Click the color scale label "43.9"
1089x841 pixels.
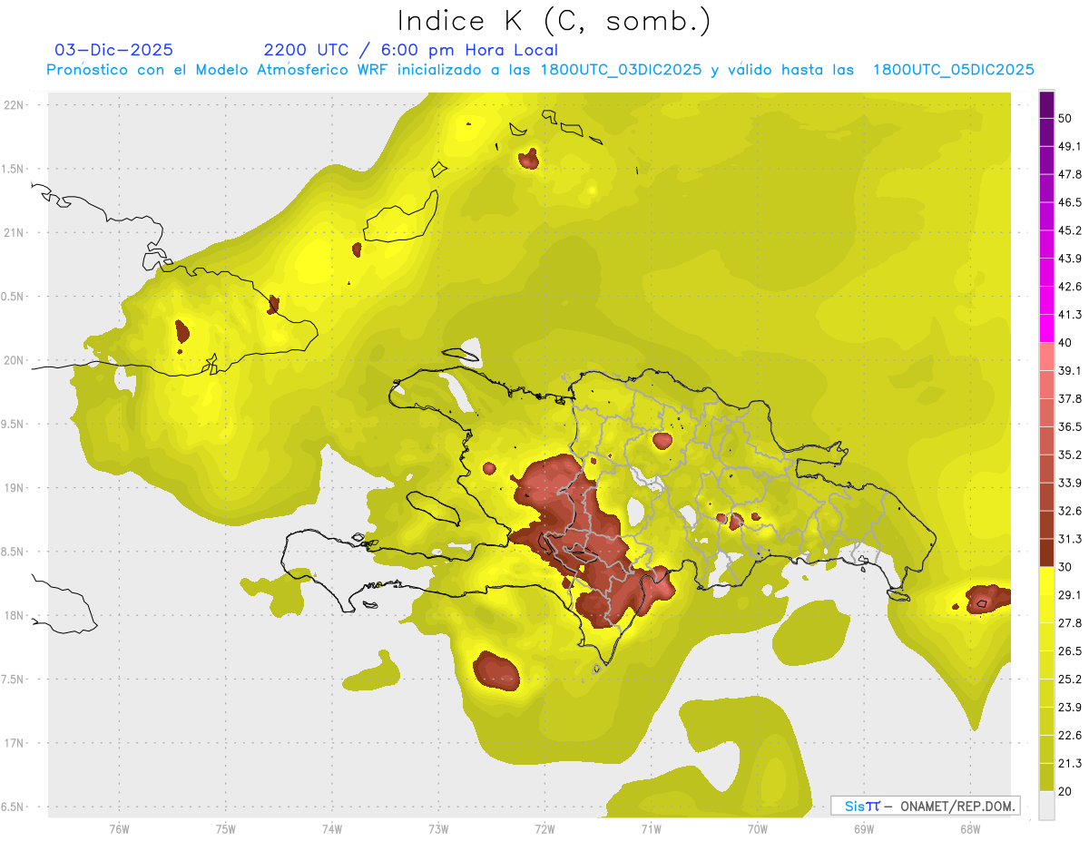pyautogui.click(x=1070, y=259)
